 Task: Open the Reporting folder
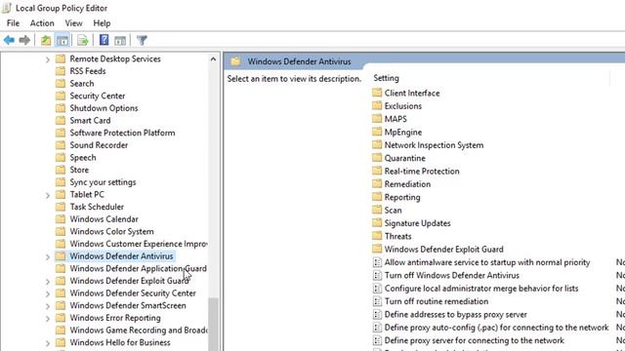click(401, 197)
